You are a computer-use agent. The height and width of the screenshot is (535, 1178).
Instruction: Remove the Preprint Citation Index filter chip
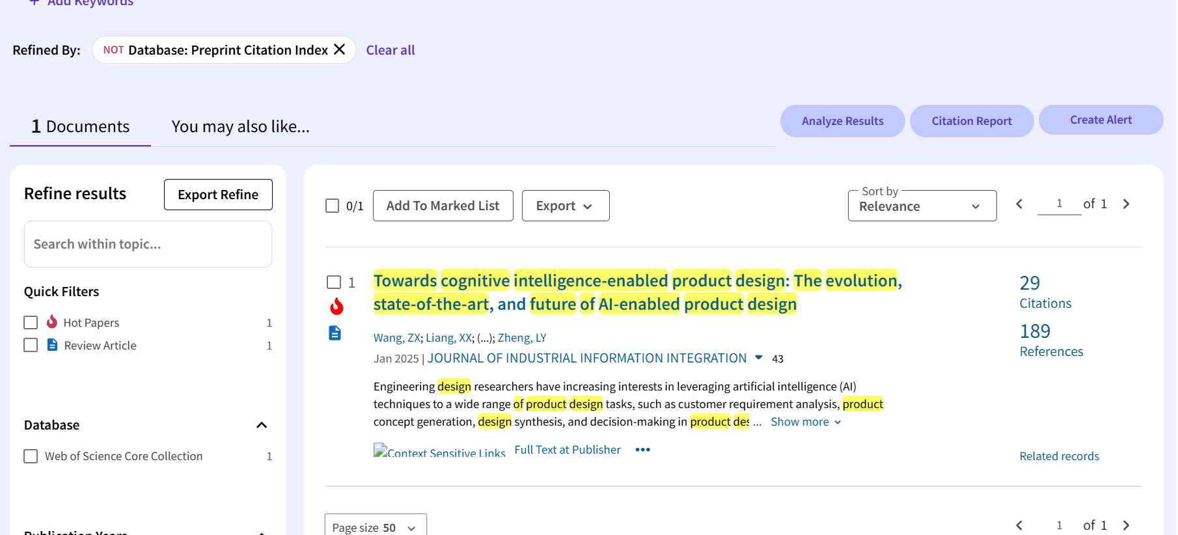339,49
